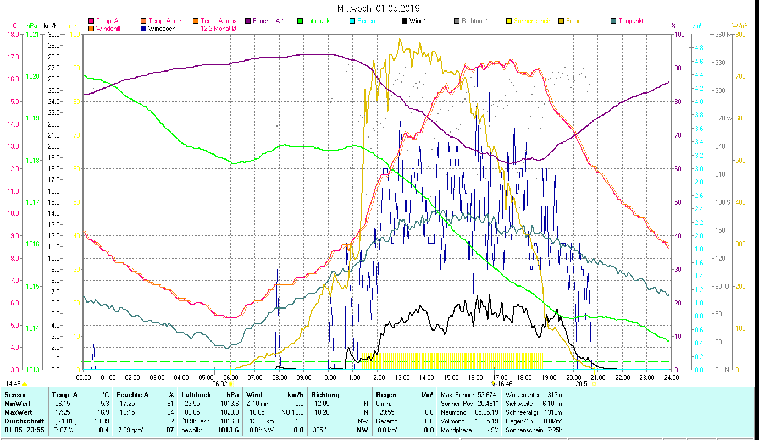
Task: Click the yellow Sonnenschein legend swatch
Action: pos(508,21)
